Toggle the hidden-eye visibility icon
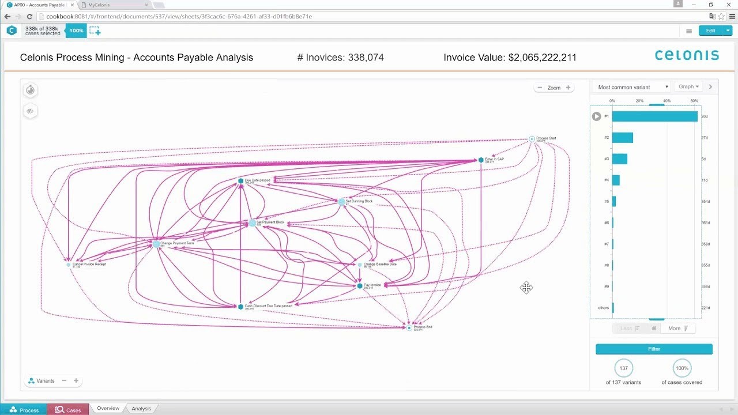 click(31, 111)
